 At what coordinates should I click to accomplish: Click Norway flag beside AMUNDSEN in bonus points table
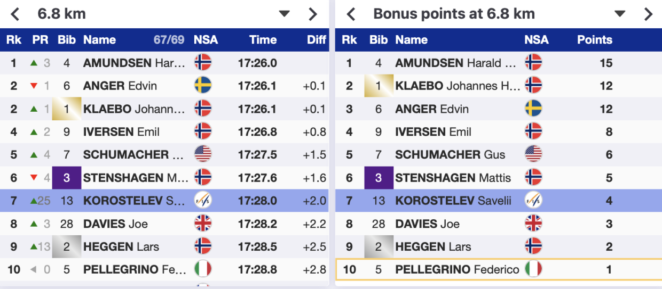coord(533,63)
